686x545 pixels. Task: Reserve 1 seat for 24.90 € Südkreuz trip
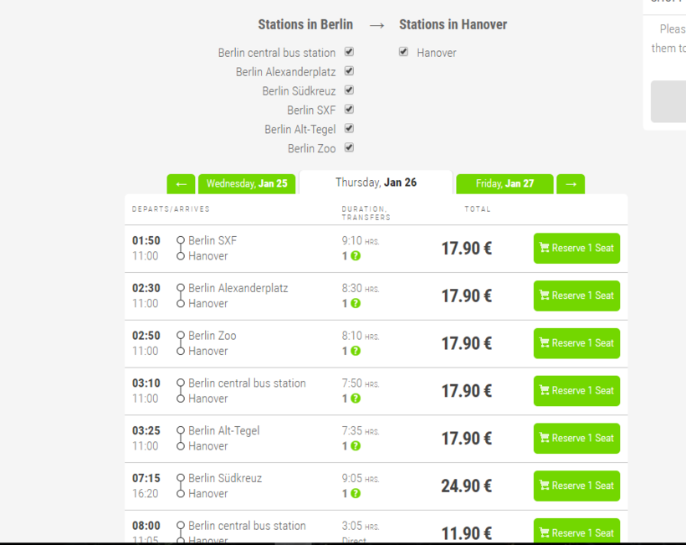tap(576, 486)
